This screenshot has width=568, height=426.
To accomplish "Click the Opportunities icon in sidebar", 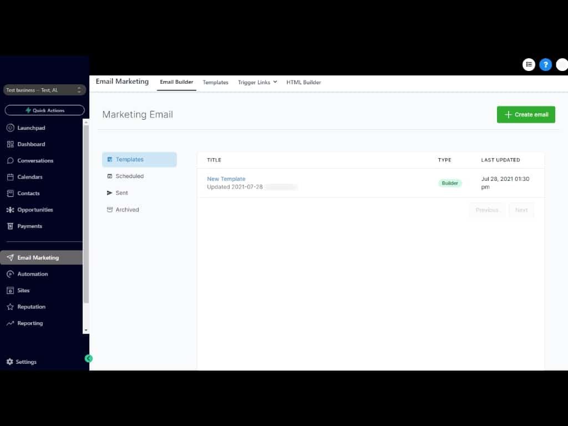I will [10, 210].
